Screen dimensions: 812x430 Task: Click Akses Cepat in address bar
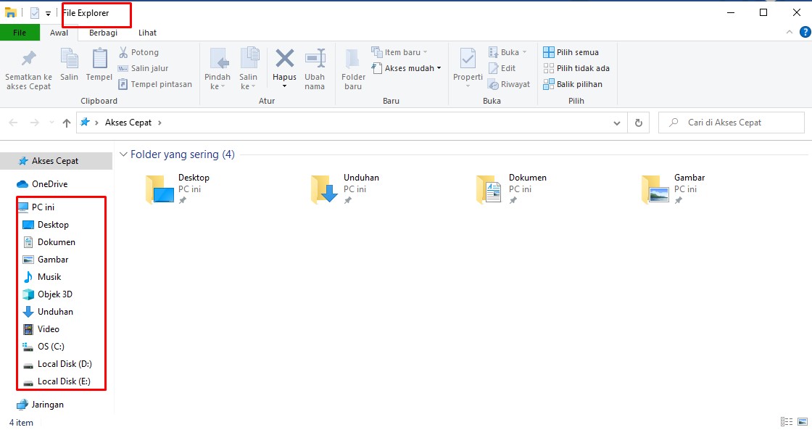point(128,123)
